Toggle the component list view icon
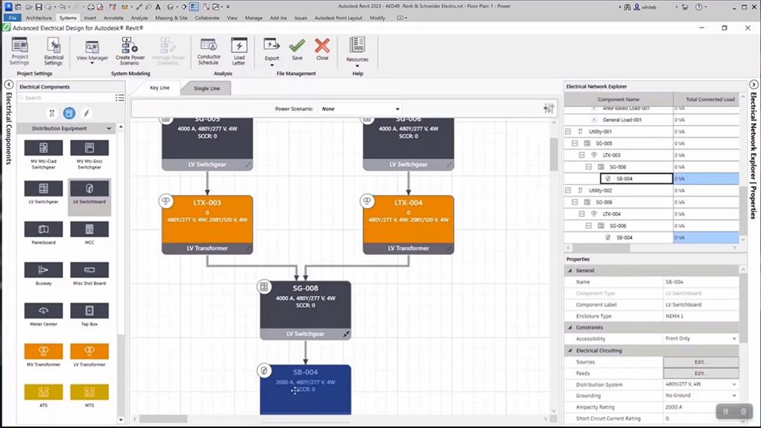761x428 pixels. (x=120, y=98)
